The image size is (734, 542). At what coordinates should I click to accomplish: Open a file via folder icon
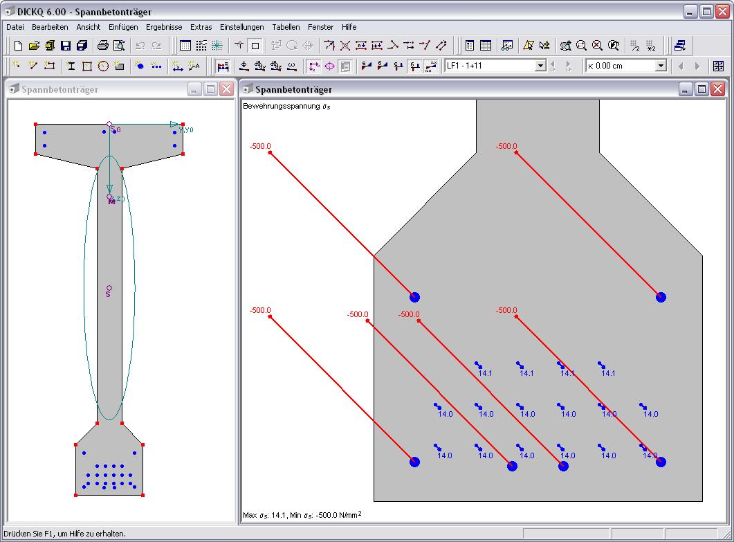34,46
